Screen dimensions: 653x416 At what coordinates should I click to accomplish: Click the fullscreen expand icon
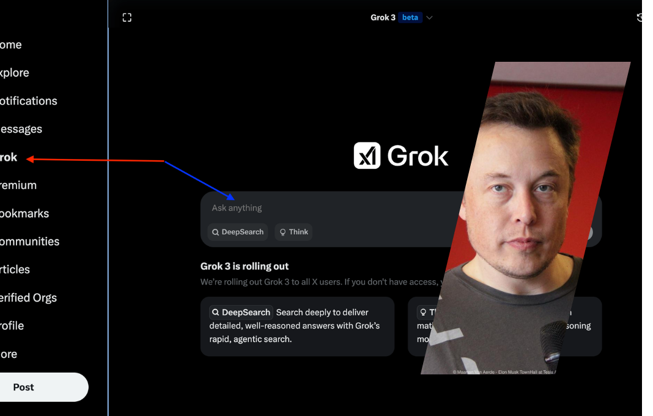point(127,17)
